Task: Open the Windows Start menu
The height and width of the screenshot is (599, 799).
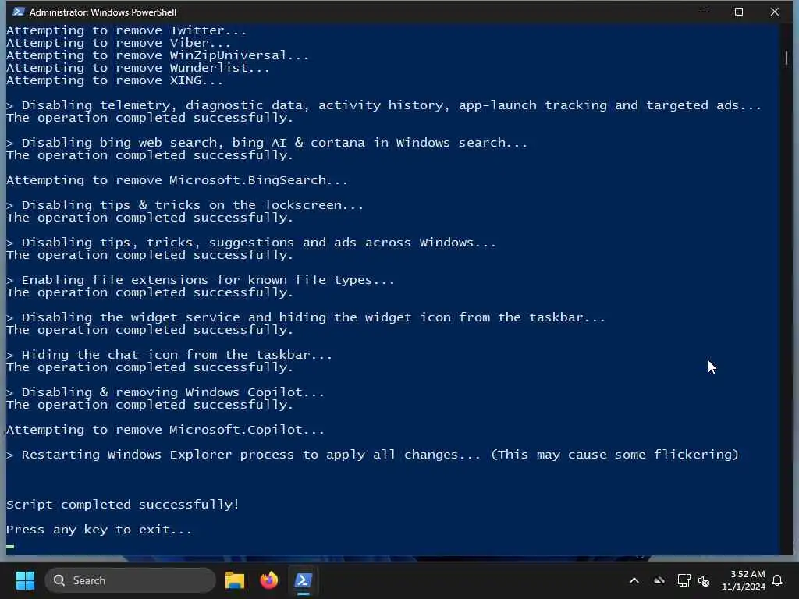Action: click(x=25, y=580)
